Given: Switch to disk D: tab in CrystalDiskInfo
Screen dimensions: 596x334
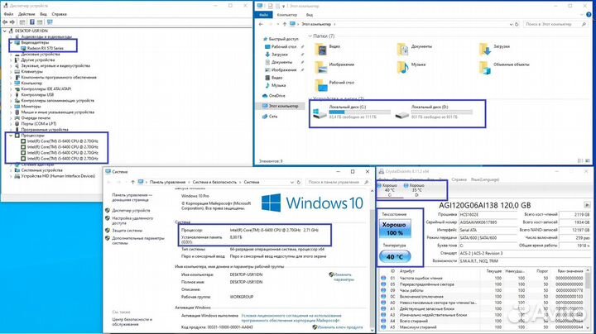Looking at the screenshot, I should coord(416,190).
